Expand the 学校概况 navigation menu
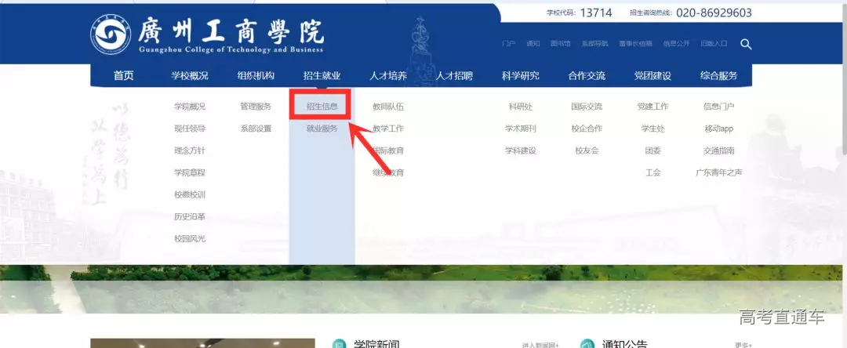 (x=190, y=76)
